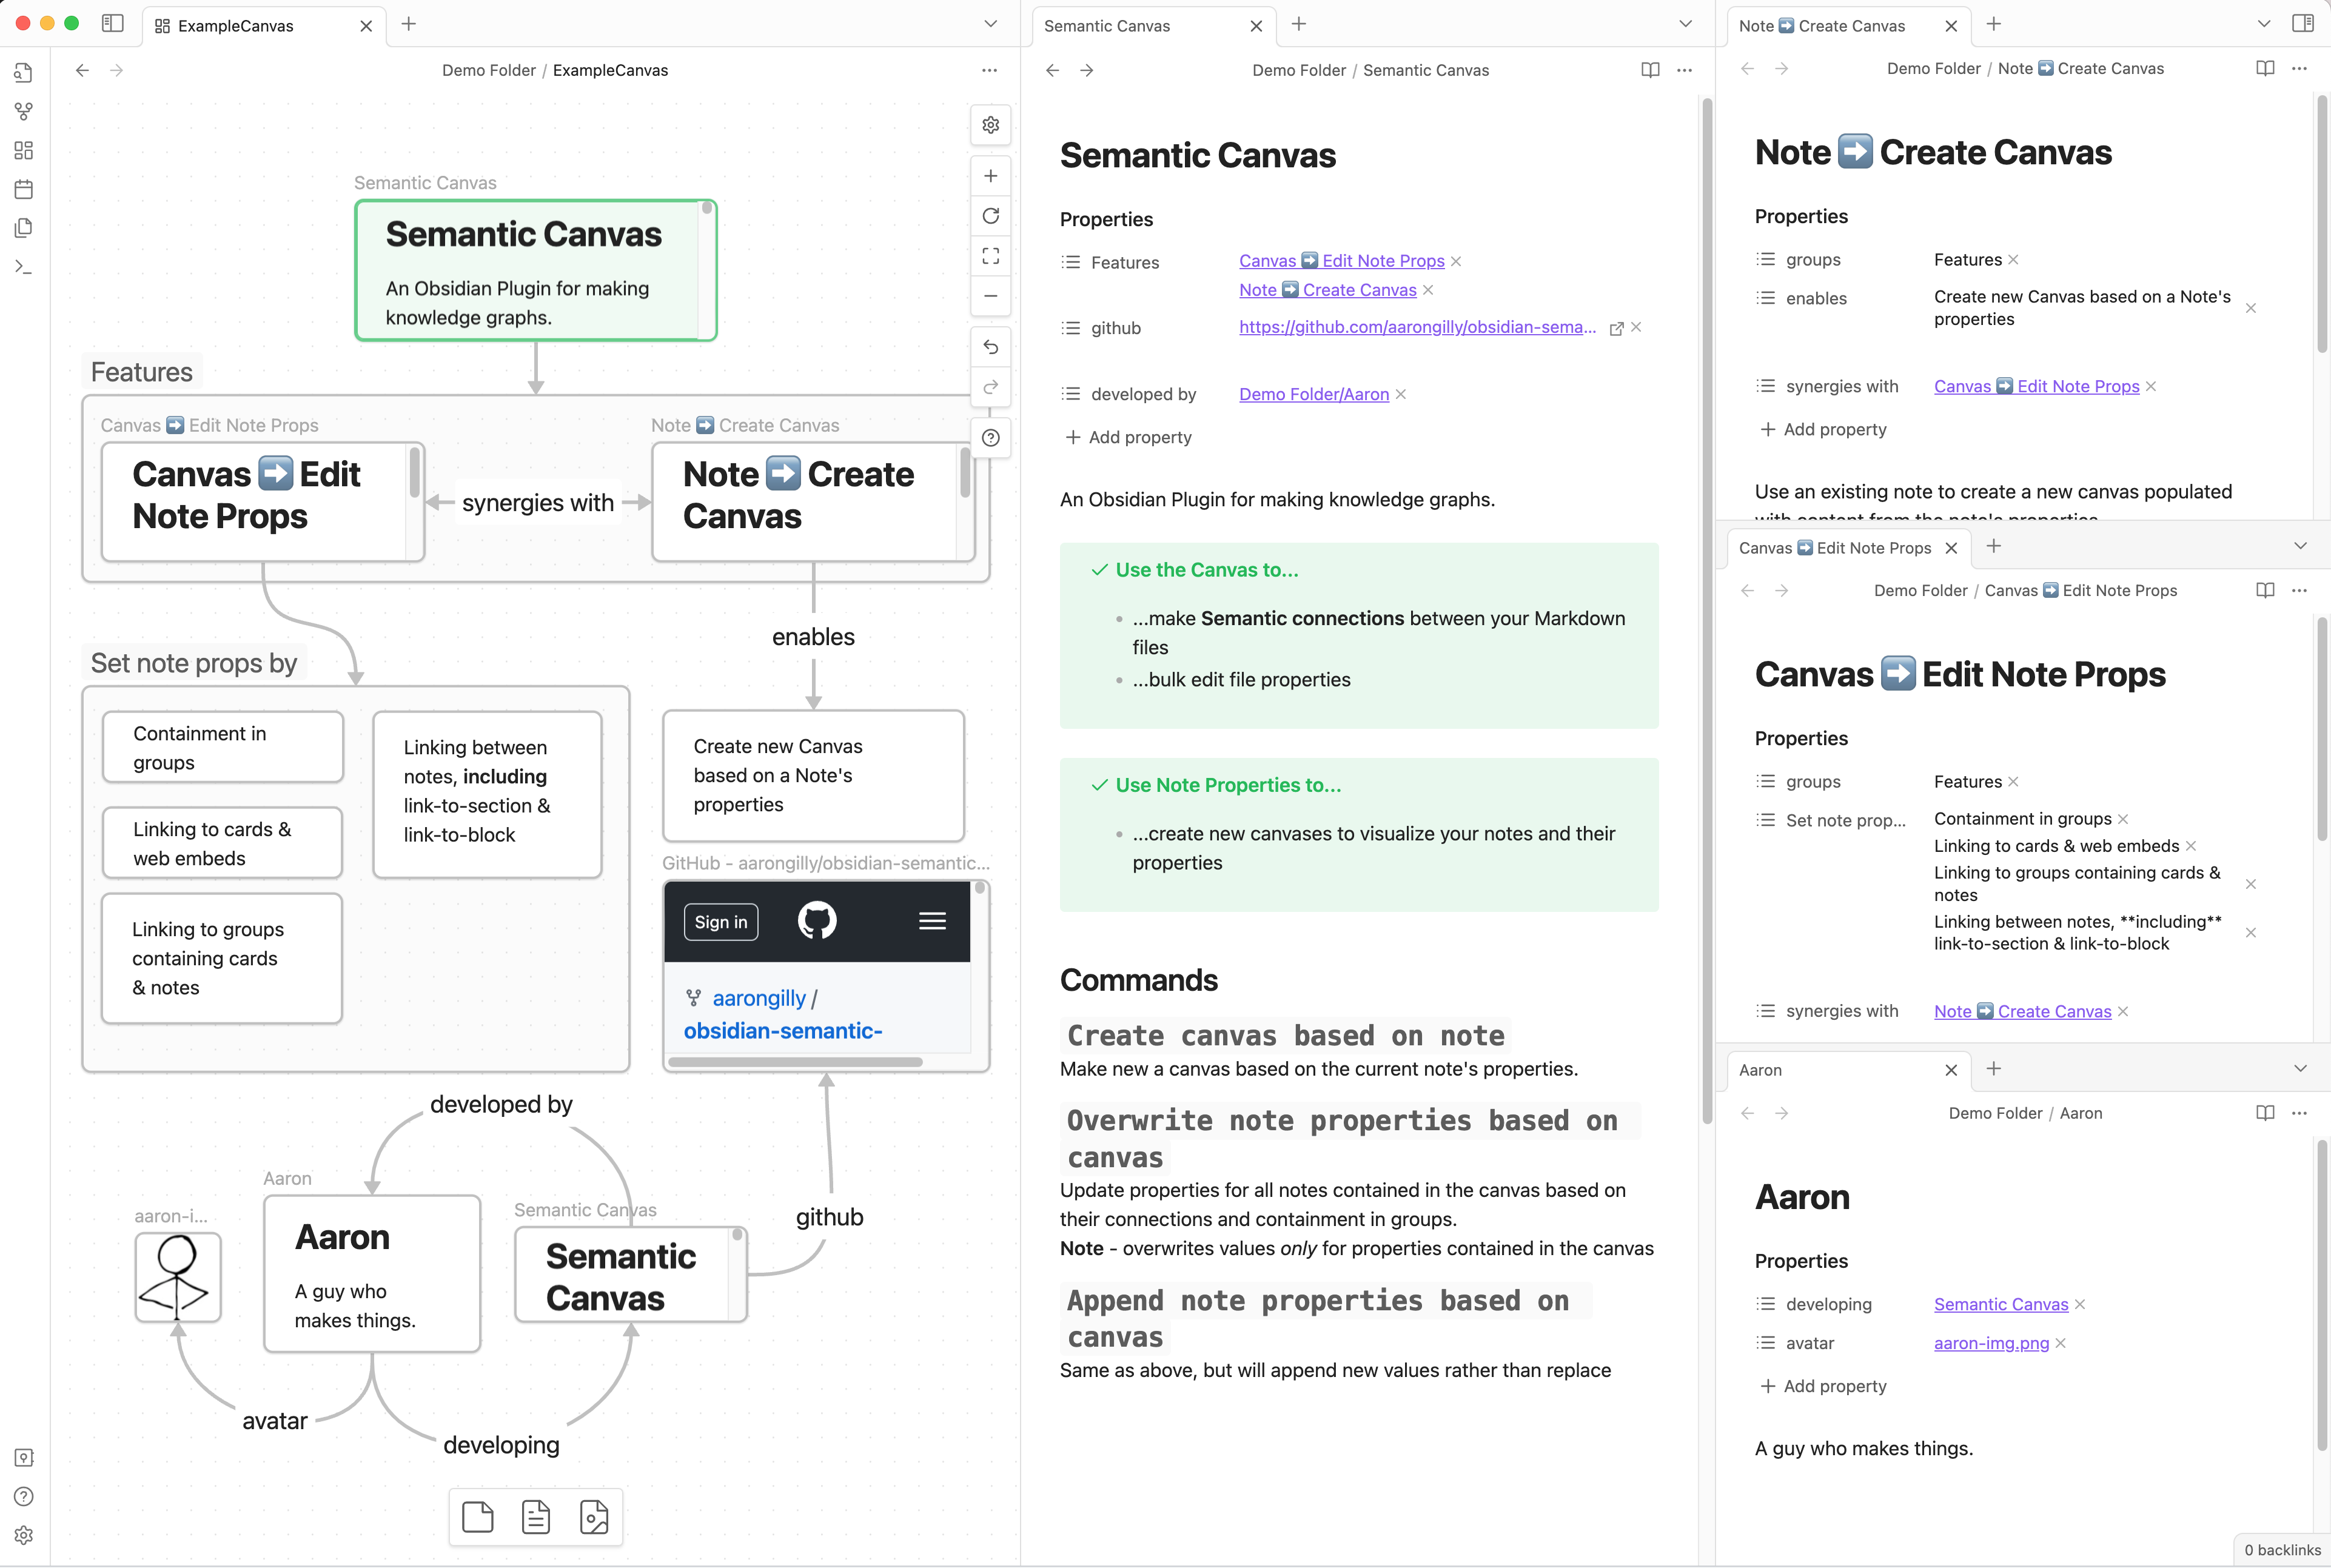Add media from vault to canvas

pyautogui.click(x=594, y=1517)
